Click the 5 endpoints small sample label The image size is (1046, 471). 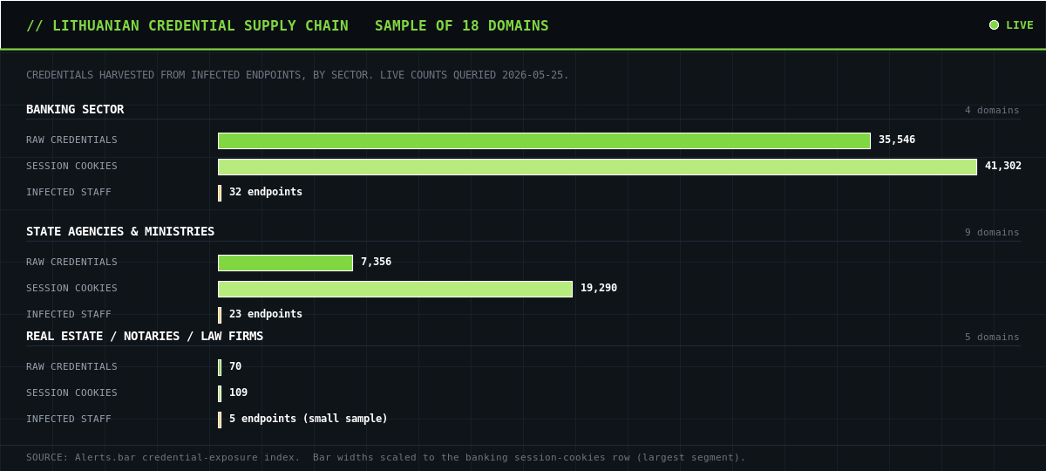pos(309,420)
